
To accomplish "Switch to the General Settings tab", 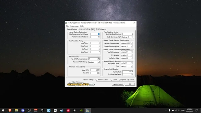I will click(x=72, y=29).
